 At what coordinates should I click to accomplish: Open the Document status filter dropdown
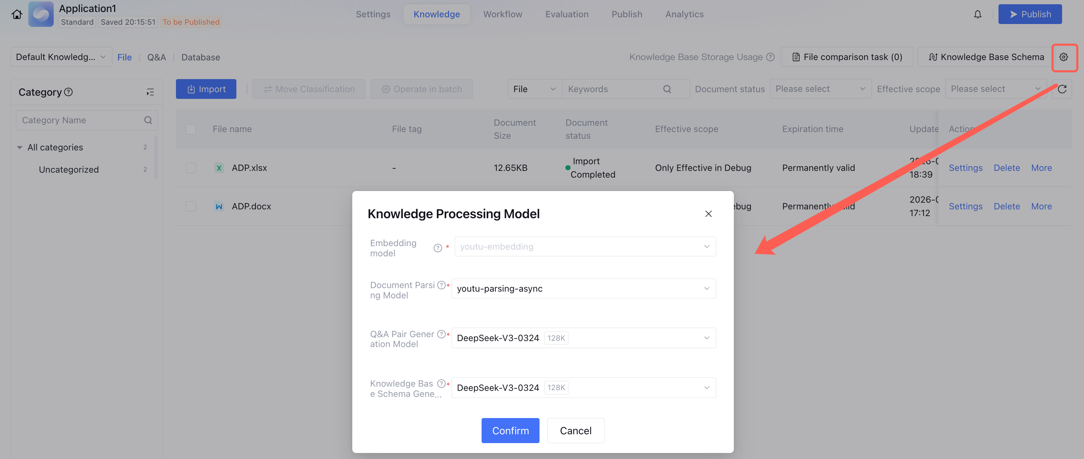coord(820,89)
